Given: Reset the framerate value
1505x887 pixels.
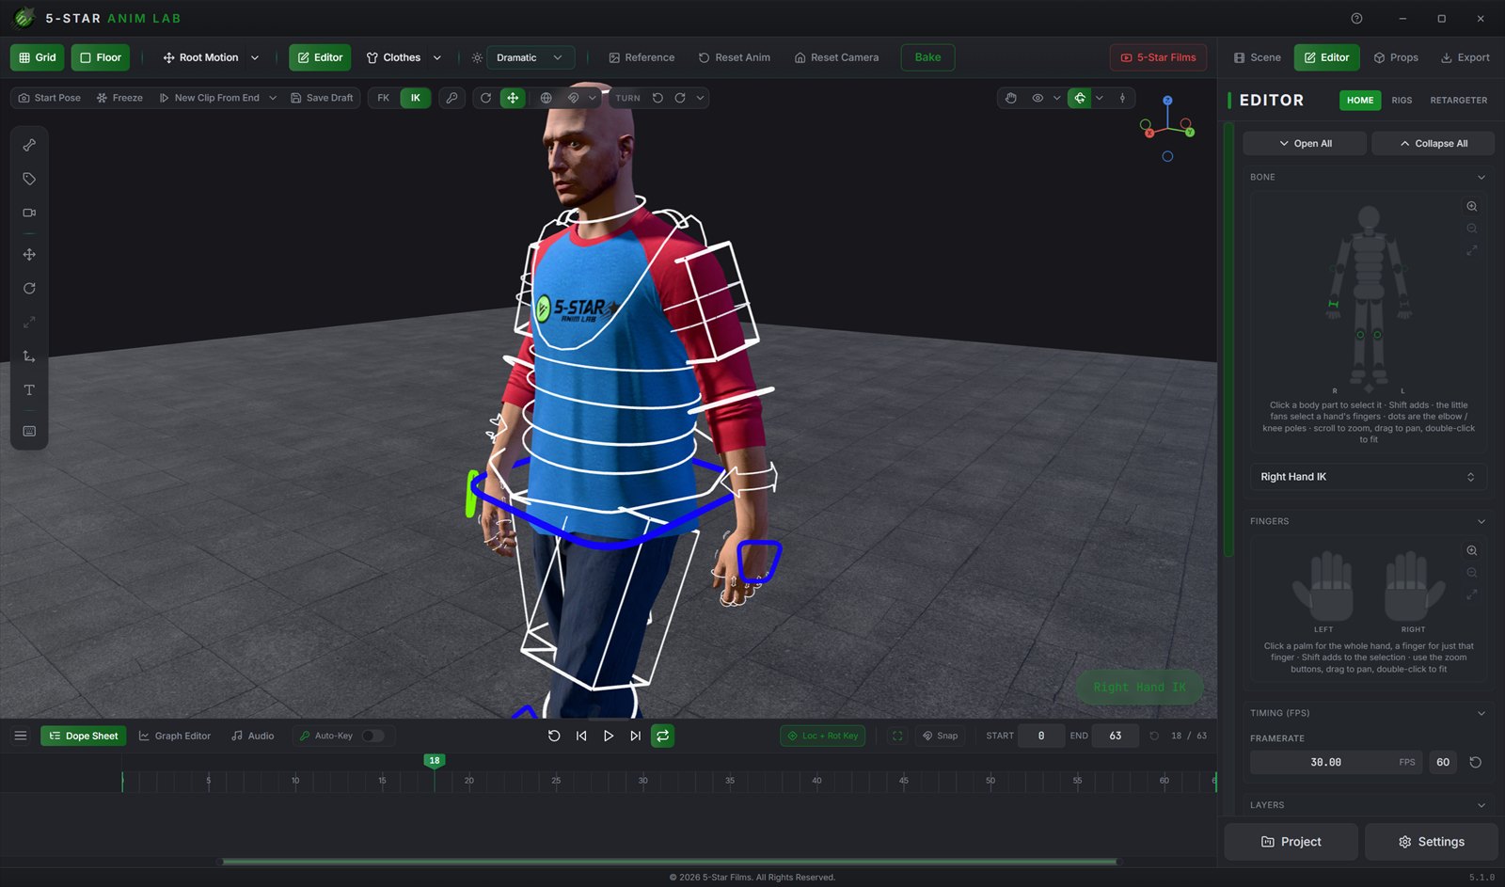Looking at the screenshot, I should 1475,762.
